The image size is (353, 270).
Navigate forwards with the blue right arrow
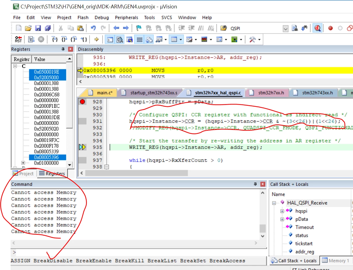coord(126,28)
